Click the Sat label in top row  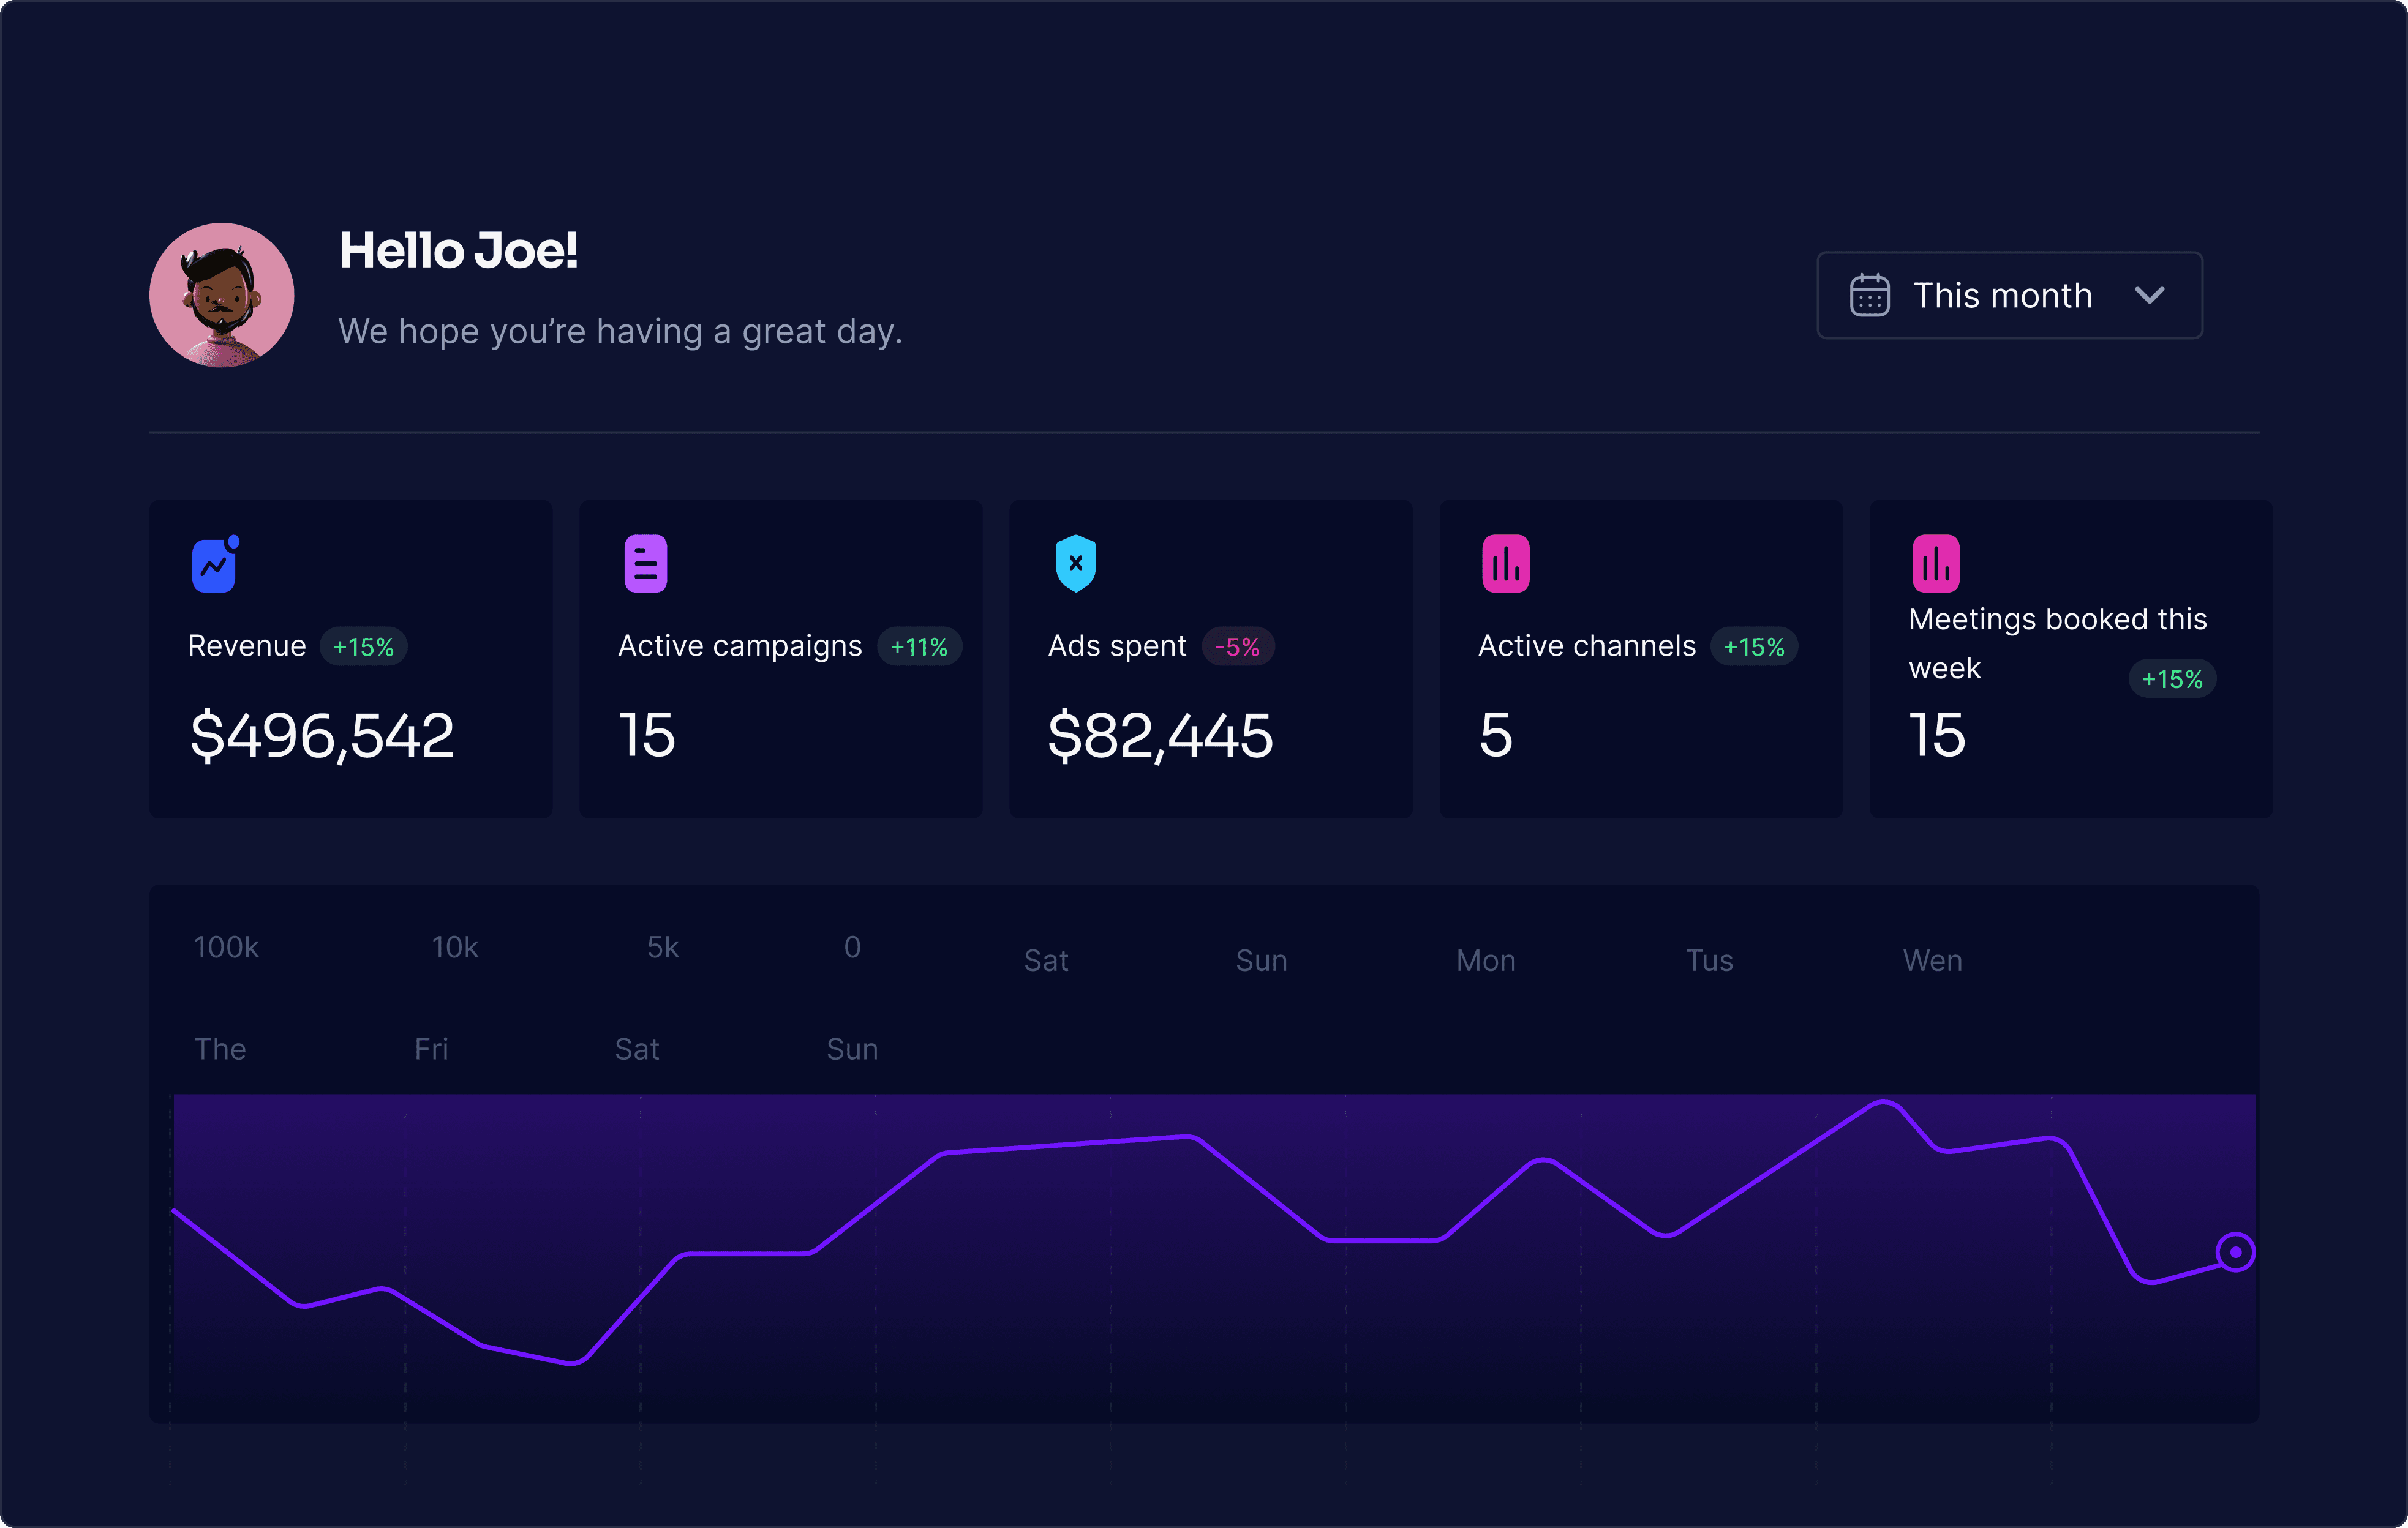point(1046,961)
